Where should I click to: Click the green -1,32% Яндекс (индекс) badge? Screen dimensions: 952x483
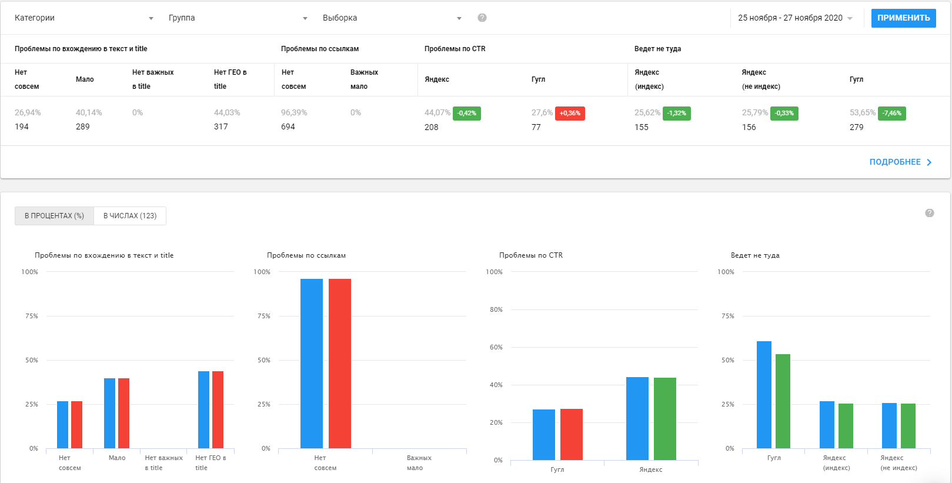(x=676, y=114)
